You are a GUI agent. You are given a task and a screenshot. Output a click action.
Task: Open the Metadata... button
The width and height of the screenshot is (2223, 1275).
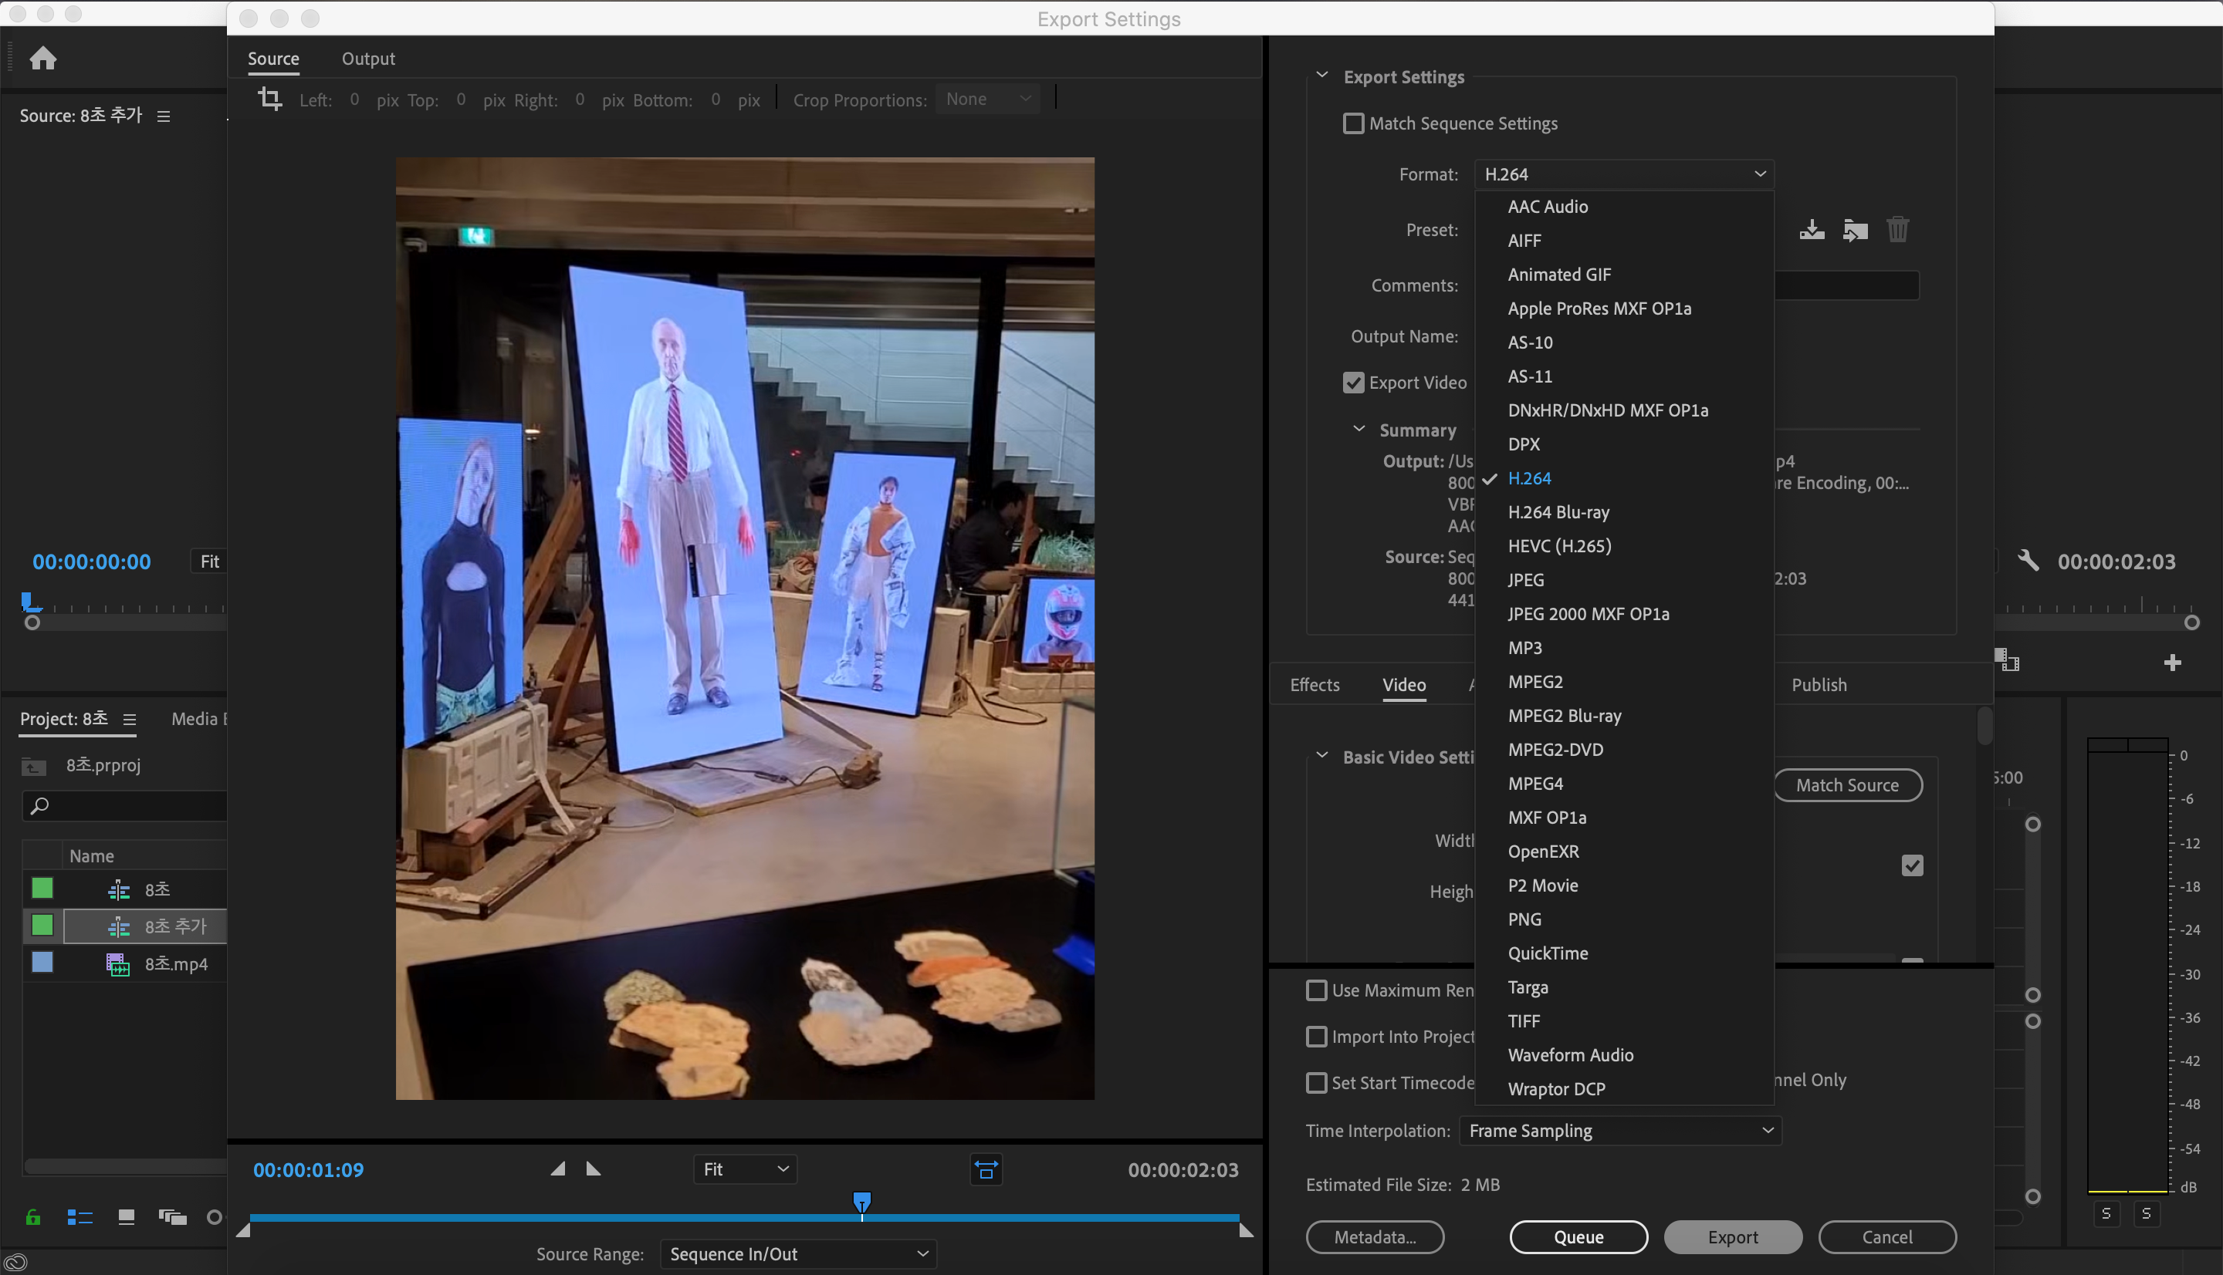[x=1375, y=1236]
